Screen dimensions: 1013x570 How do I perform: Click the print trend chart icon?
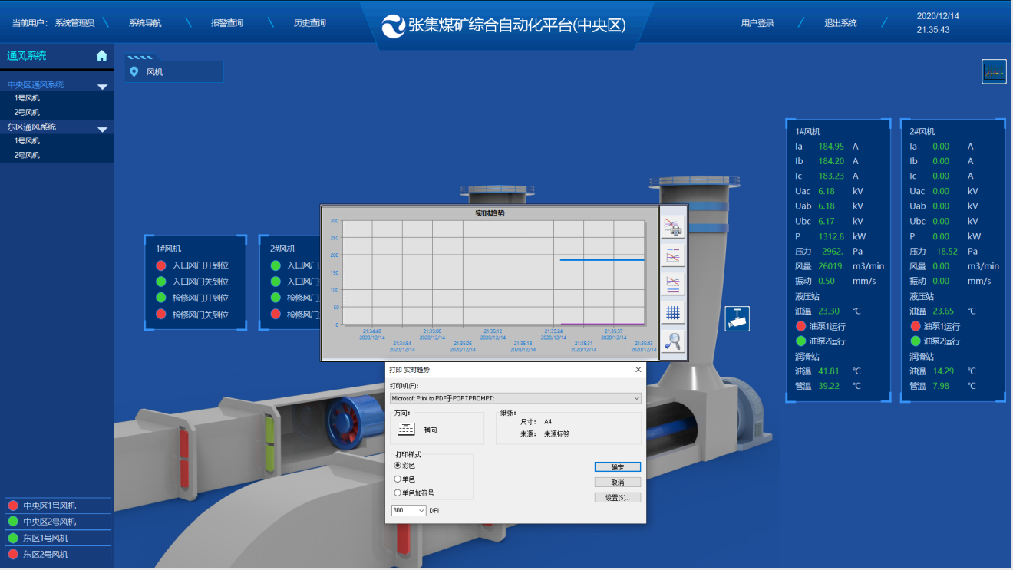pyautogui.click(x=673, y=225)
